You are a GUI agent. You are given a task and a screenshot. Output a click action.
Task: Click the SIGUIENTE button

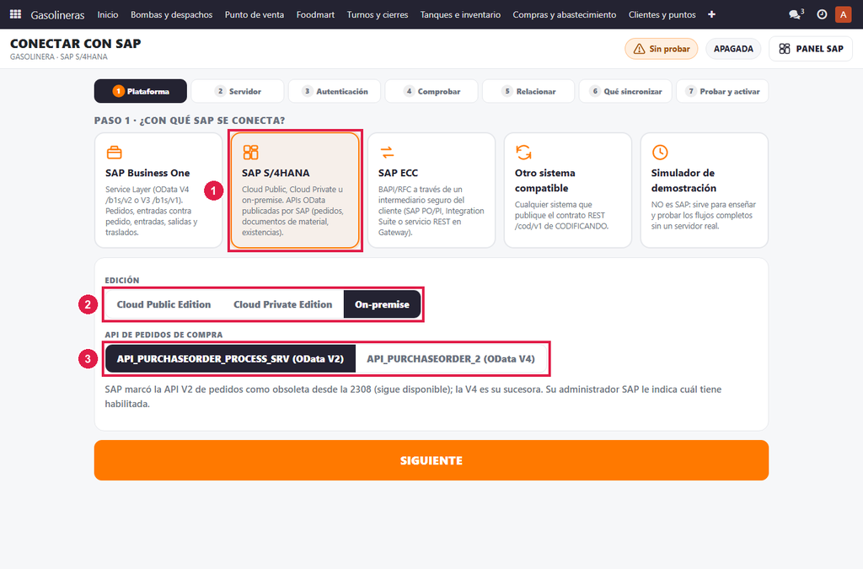431,460
